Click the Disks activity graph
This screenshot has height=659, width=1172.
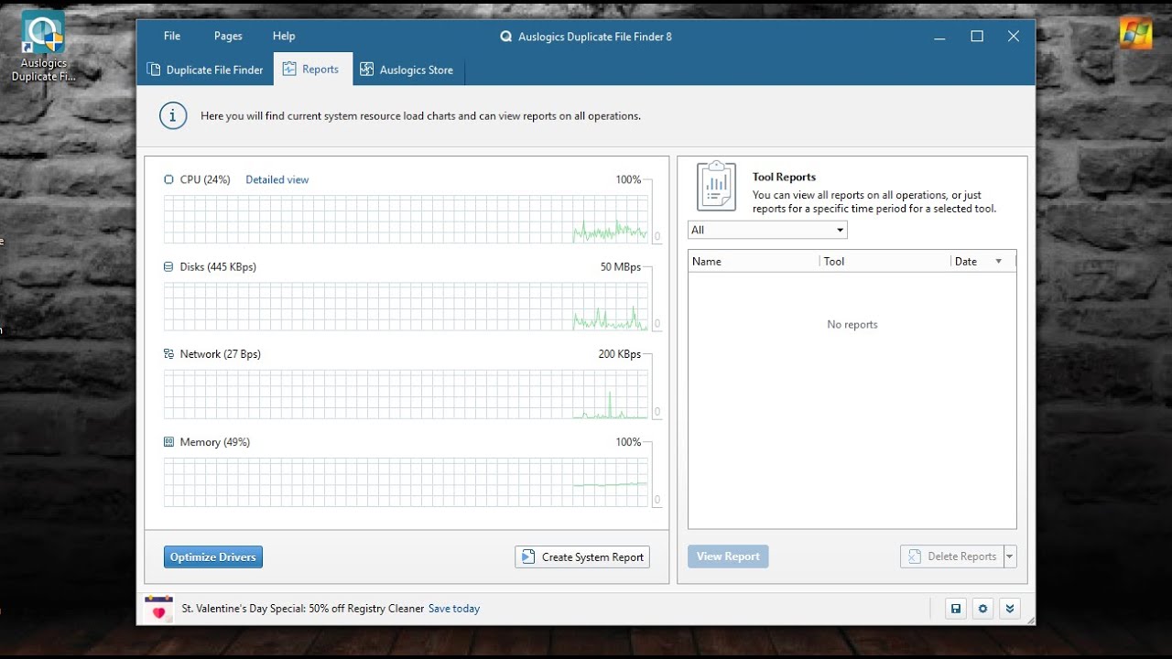click(406, 307)
